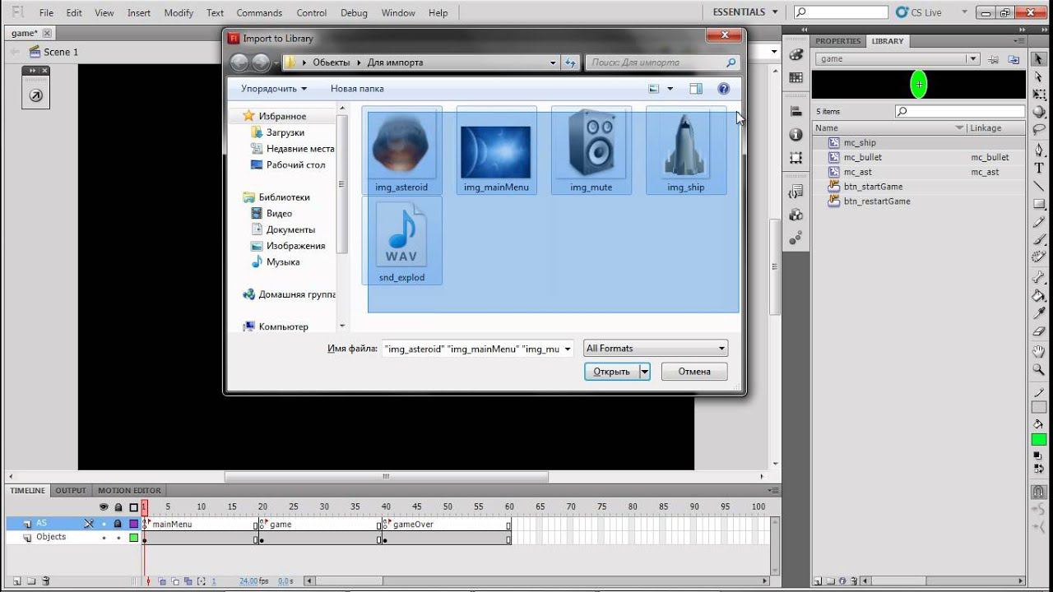Select the Line tool

(x=1039, y=186)
